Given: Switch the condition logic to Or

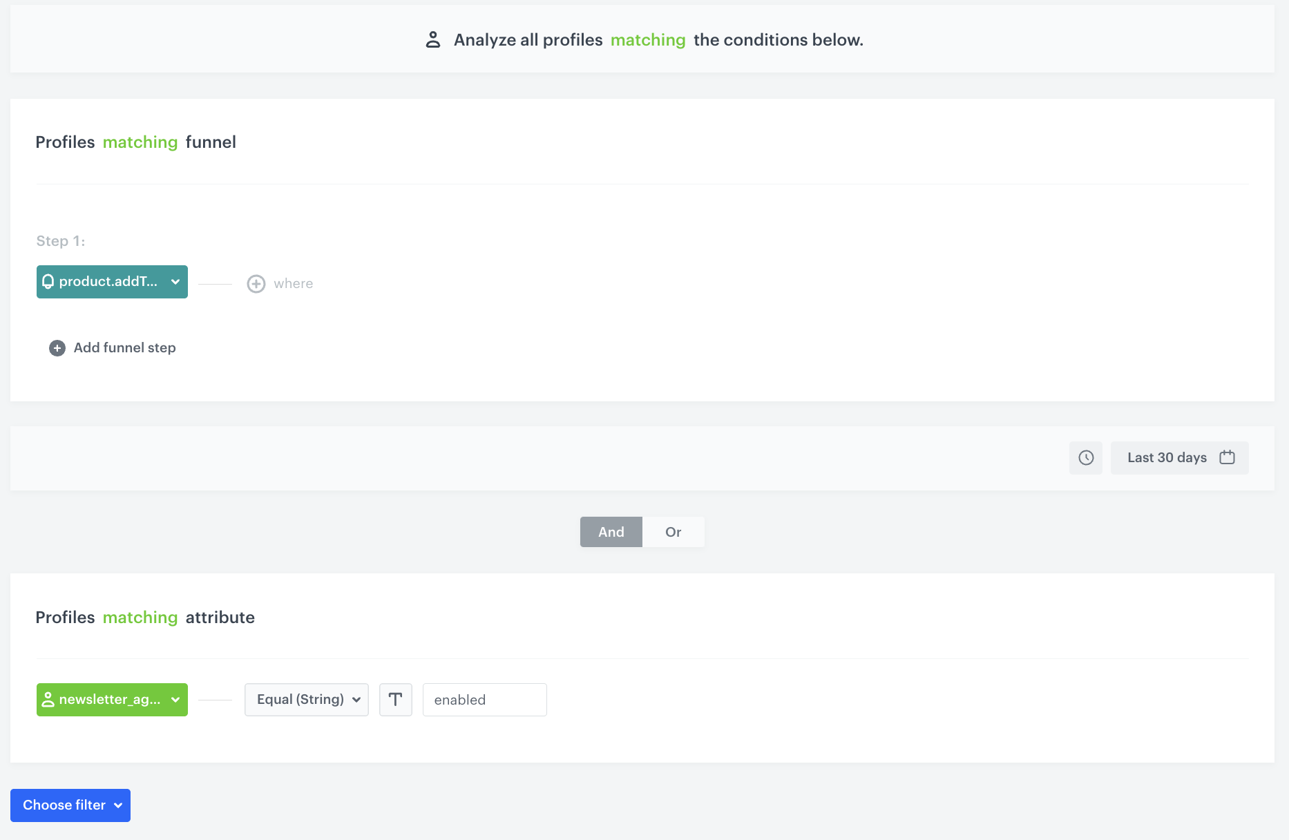Looking at the screenshot, I should (673, 532).
